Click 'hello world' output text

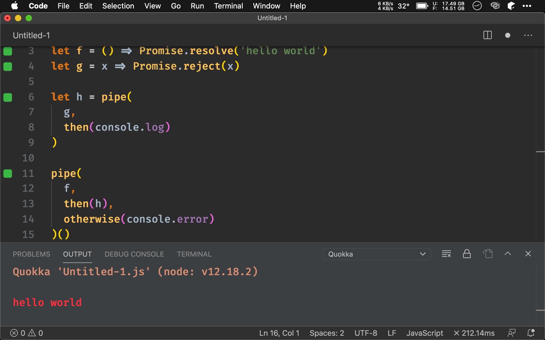[47, 303]
